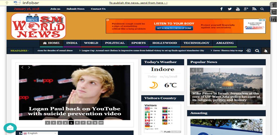The height and width of the screenshot is (135, 277).
Task: Click the floating LinkedIn share button at right edge
Action: click(273, 19)
